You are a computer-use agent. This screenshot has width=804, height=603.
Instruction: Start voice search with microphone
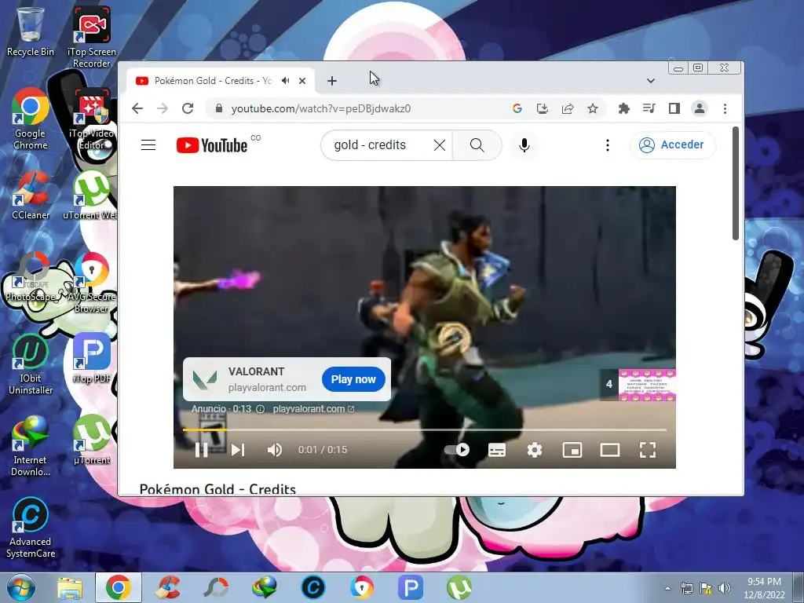(524, 145)
